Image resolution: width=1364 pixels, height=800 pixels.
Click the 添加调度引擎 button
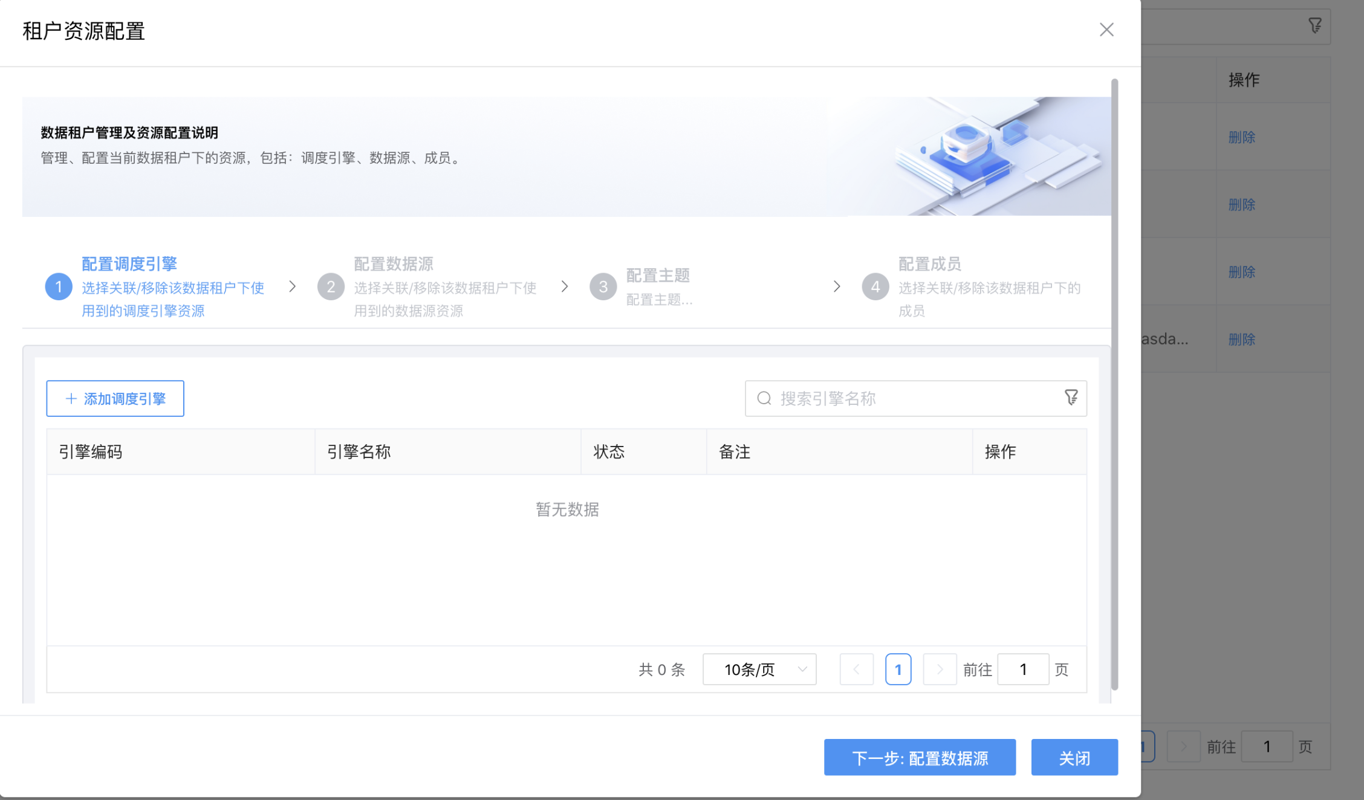tap(115, 398)
